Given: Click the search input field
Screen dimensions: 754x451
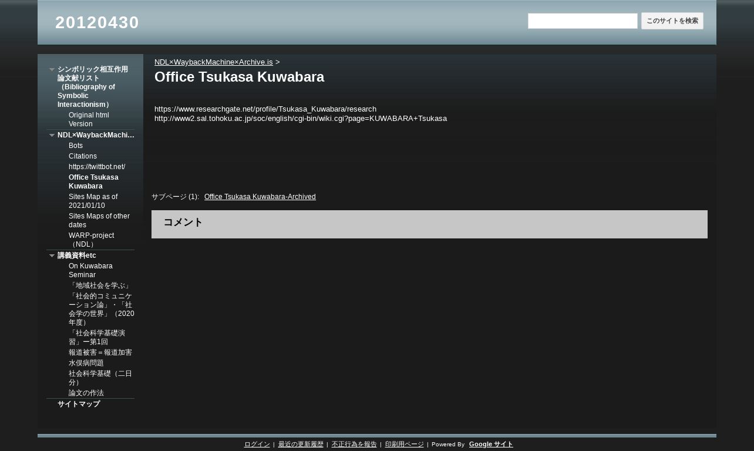Looking at the screenshot, I should click(583, 21).
